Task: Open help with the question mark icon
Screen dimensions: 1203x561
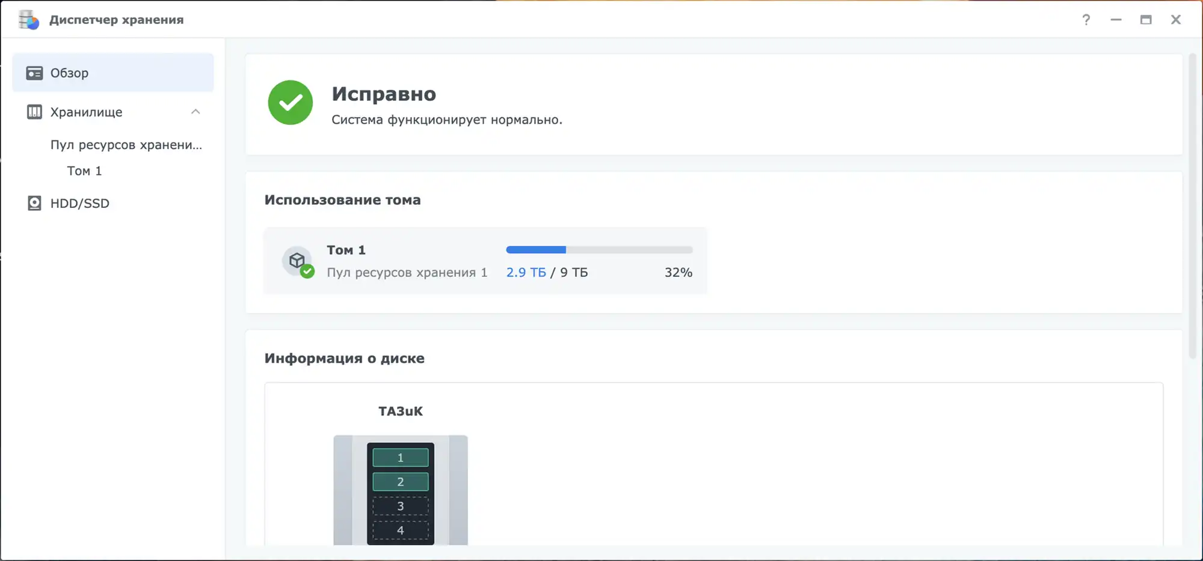Action: click(1086, 20)
